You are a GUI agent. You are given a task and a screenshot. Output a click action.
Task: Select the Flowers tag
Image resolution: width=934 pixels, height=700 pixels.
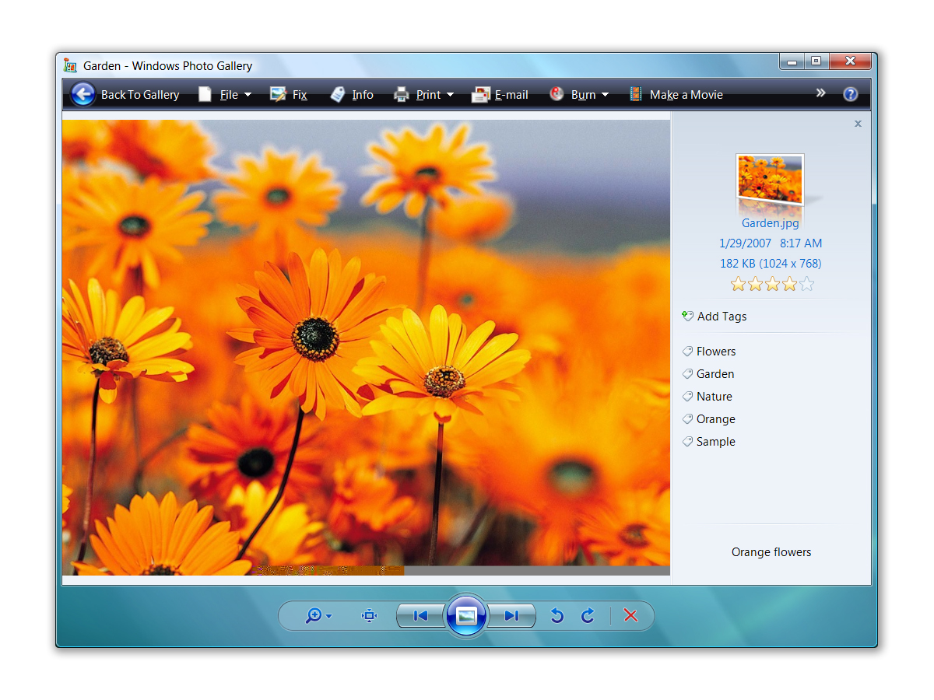coord(715,352)
